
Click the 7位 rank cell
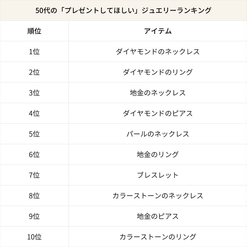(x=34, y=175)
